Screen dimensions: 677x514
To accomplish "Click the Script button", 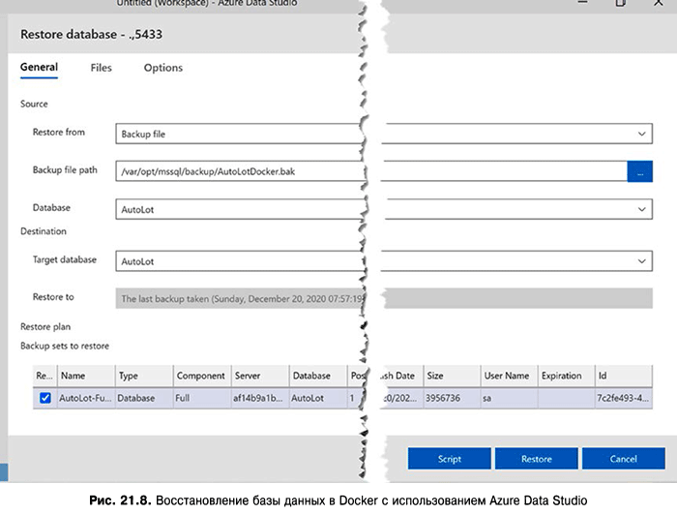I will (x=449, y=459).
